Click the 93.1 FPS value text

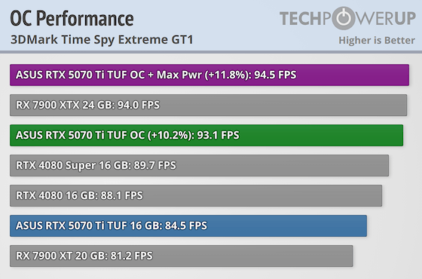pyautogui.click(x=218, y=135)
